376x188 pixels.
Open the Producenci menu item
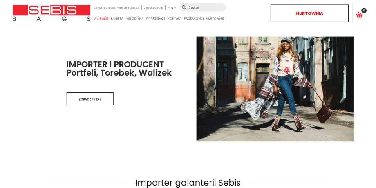pyautogui.click(x=194, y=18)
